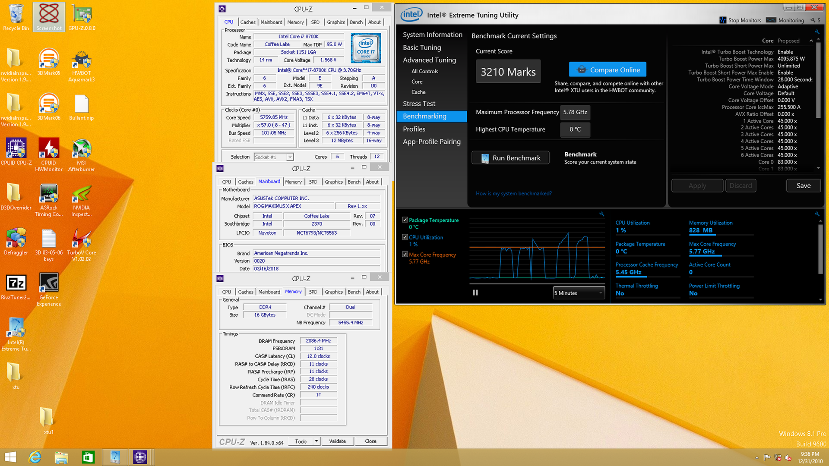Open Stress Test in XTU sidebar
Screen dimensions: 829x466
[419, 104]
